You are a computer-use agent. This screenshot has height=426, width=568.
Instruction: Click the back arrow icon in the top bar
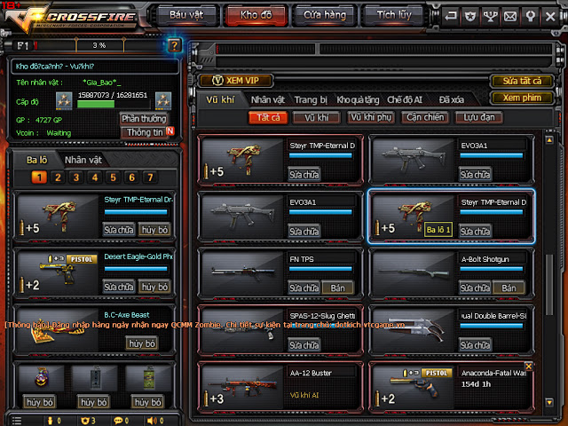tap(451, 16)
